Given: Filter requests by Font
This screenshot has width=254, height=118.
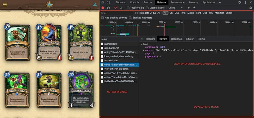Looking at the screenshot, I should coord(198,13).
